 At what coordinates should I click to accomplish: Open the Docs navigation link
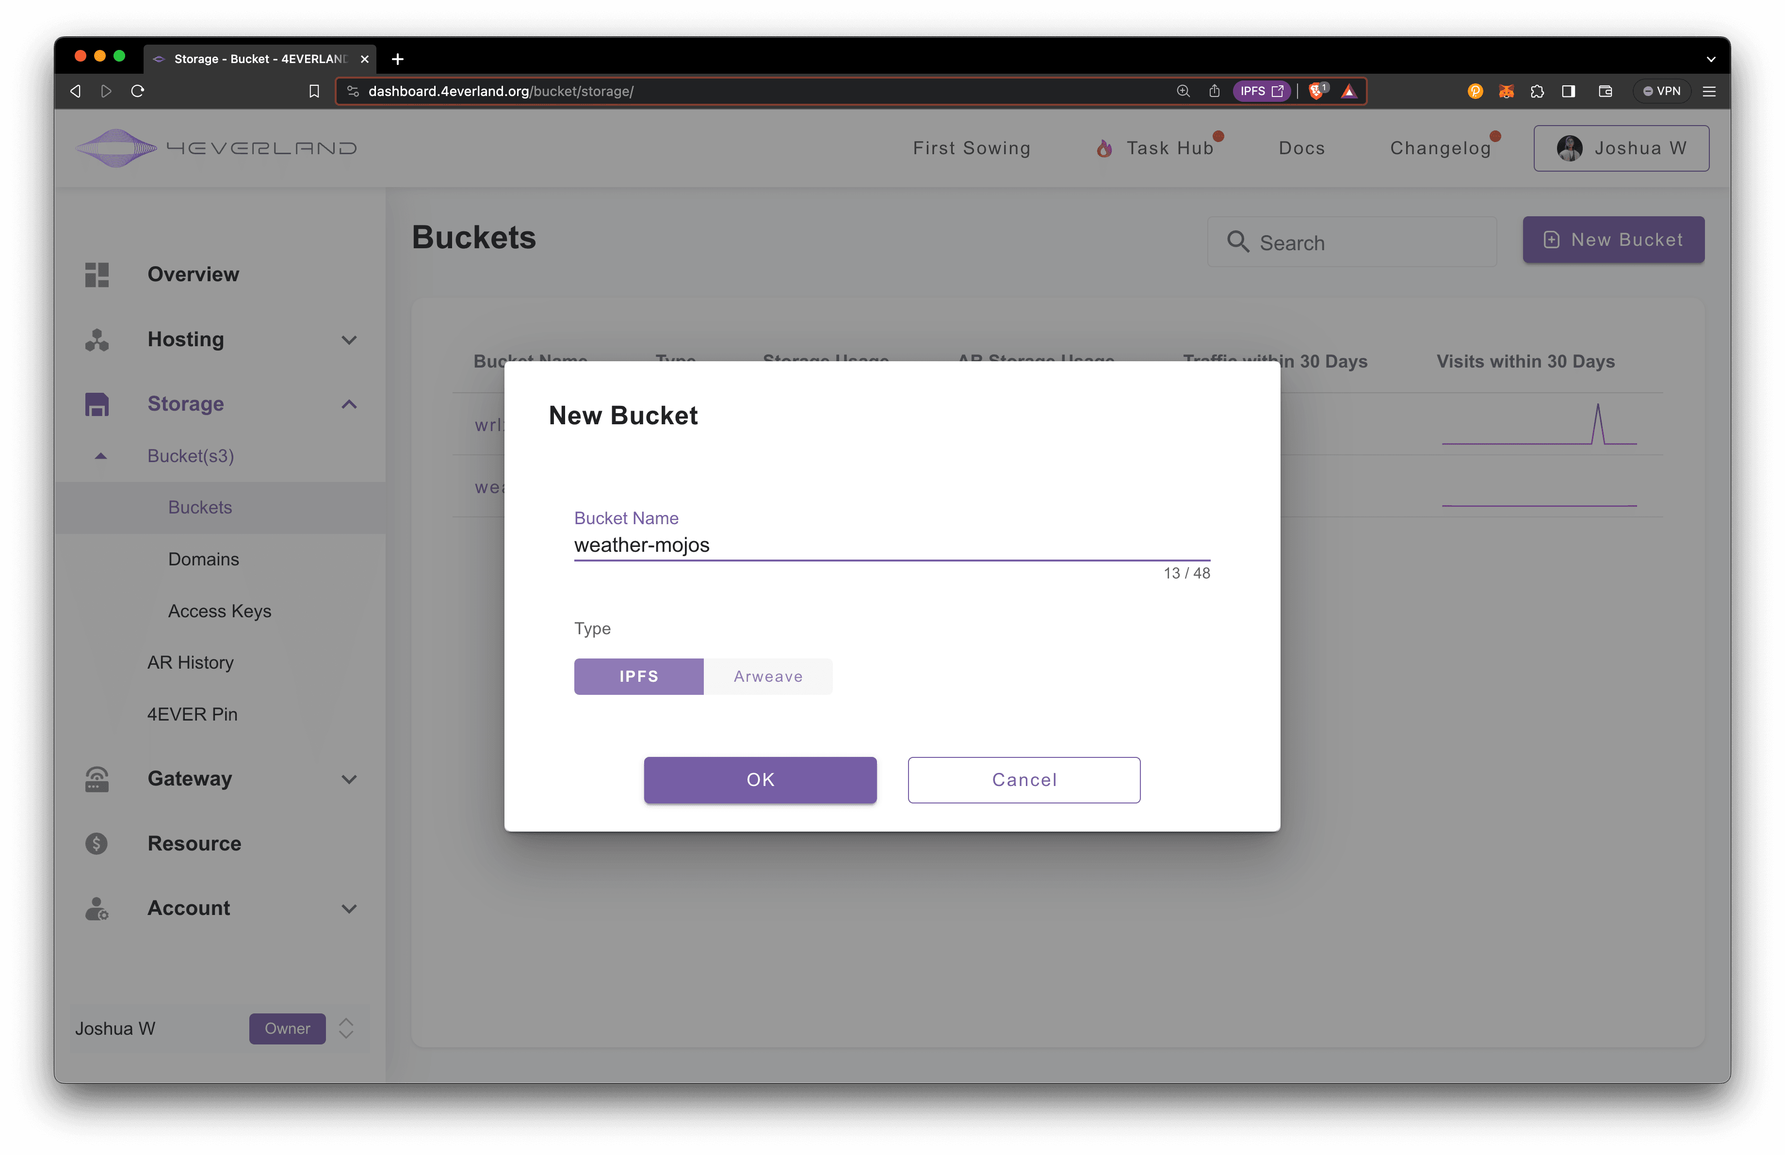(1301, 148)
